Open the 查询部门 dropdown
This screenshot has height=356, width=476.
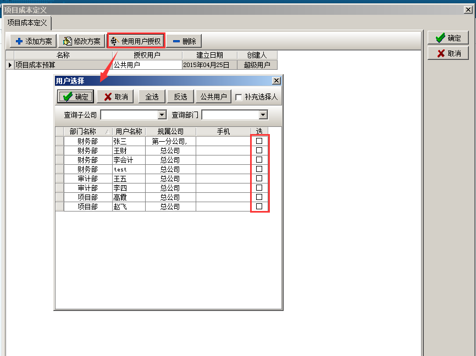tap(263, 115)
